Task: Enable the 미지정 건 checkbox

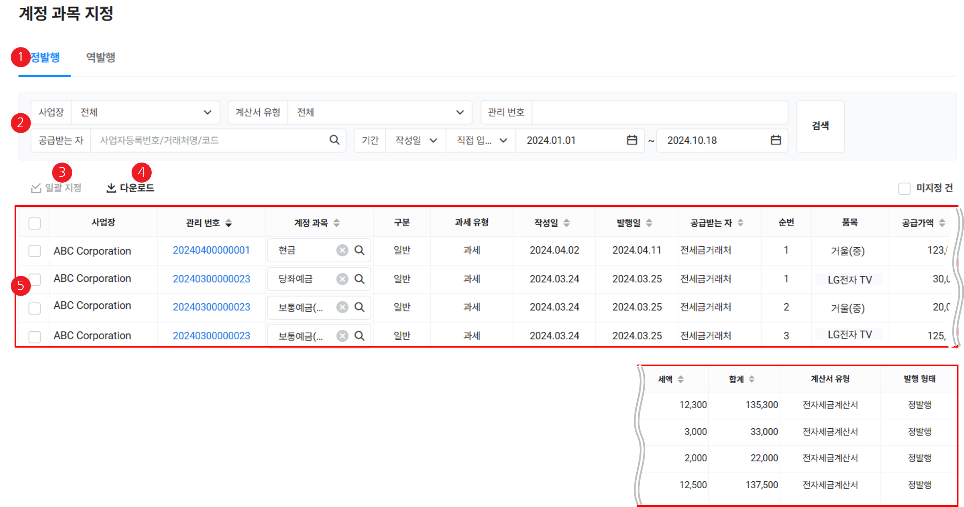Action: pos(904,188)
